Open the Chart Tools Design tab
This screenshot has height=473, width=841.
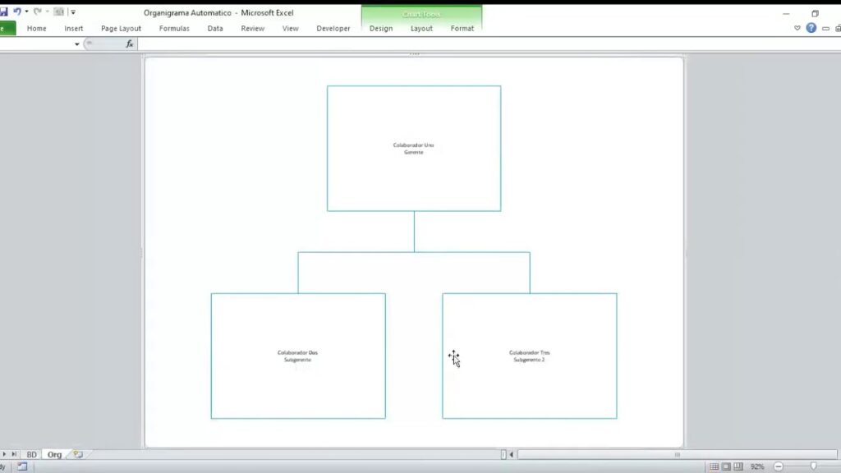click(x=381, y=29)
